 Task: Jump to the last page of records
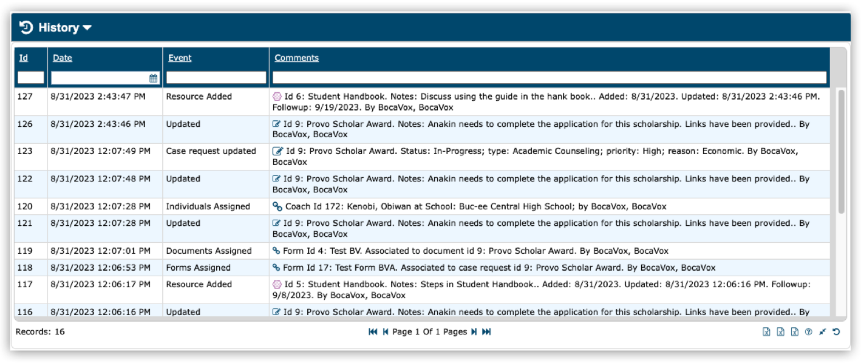486,331
